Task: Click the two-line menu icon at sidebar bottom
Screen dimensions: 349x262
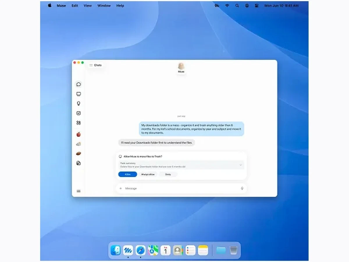Action: pyautogui.click(x=79, y=191)
